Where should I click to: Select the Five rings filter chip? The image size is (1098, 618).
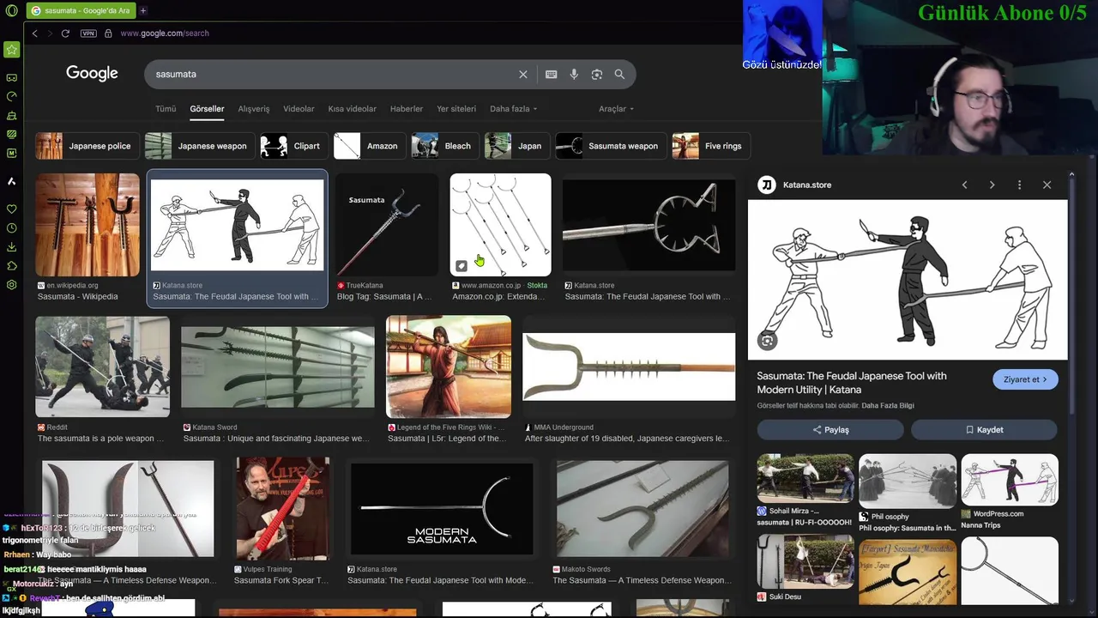[710, 146]
